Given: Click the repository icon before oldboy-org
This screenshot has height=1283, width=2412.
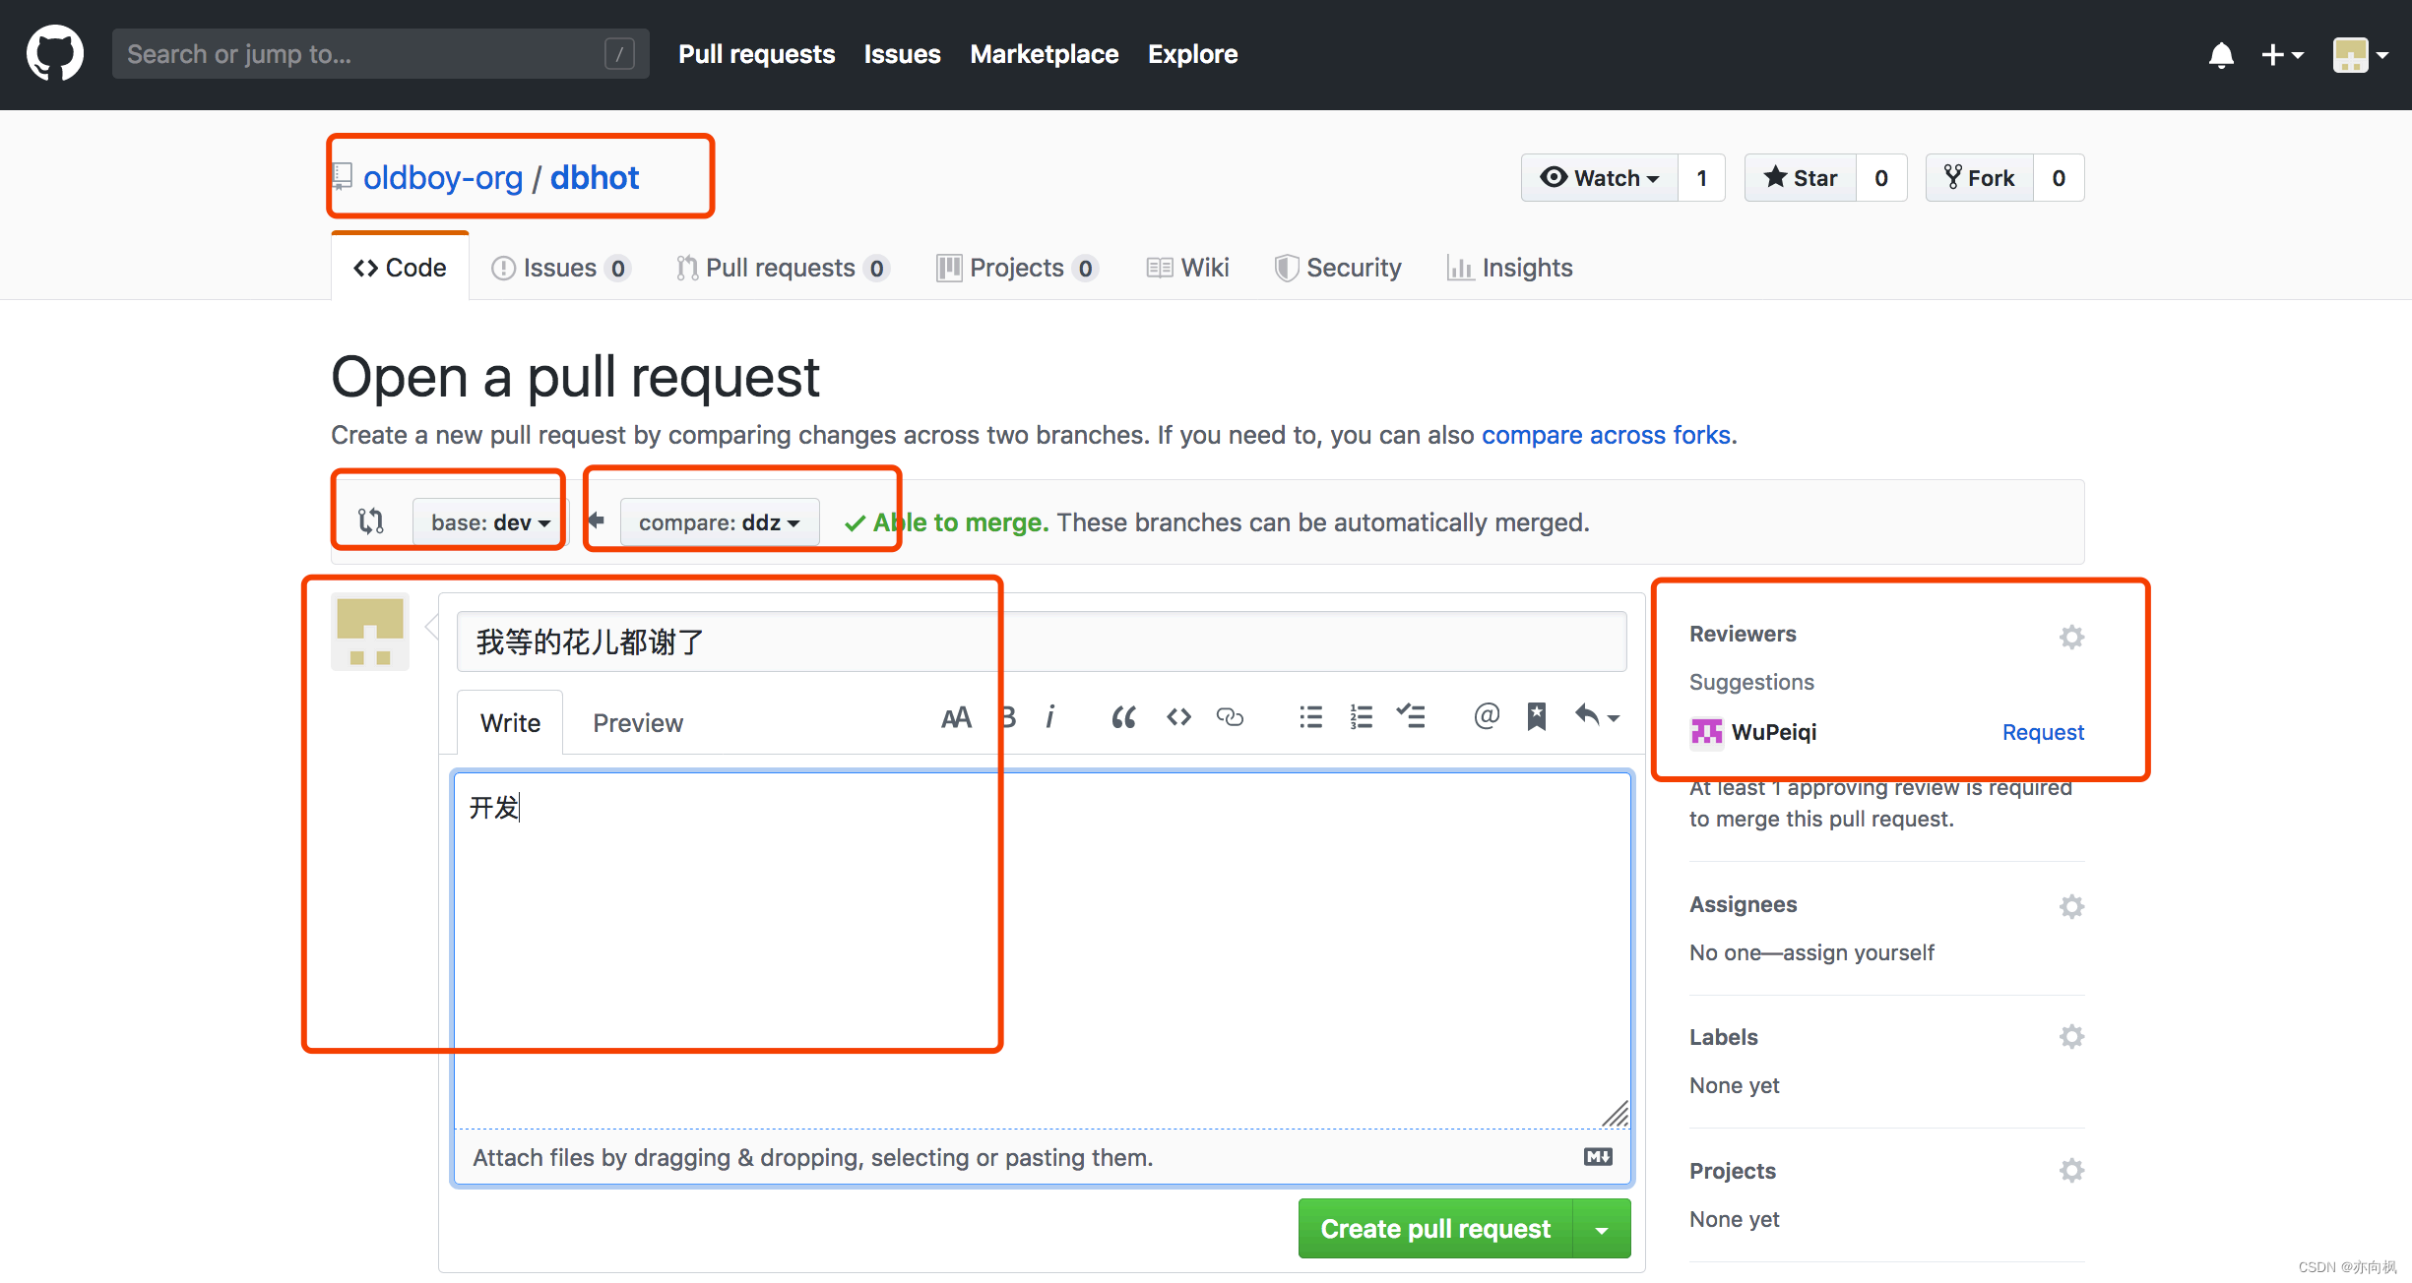Looking at the screenshot, I should coord(343,178).
